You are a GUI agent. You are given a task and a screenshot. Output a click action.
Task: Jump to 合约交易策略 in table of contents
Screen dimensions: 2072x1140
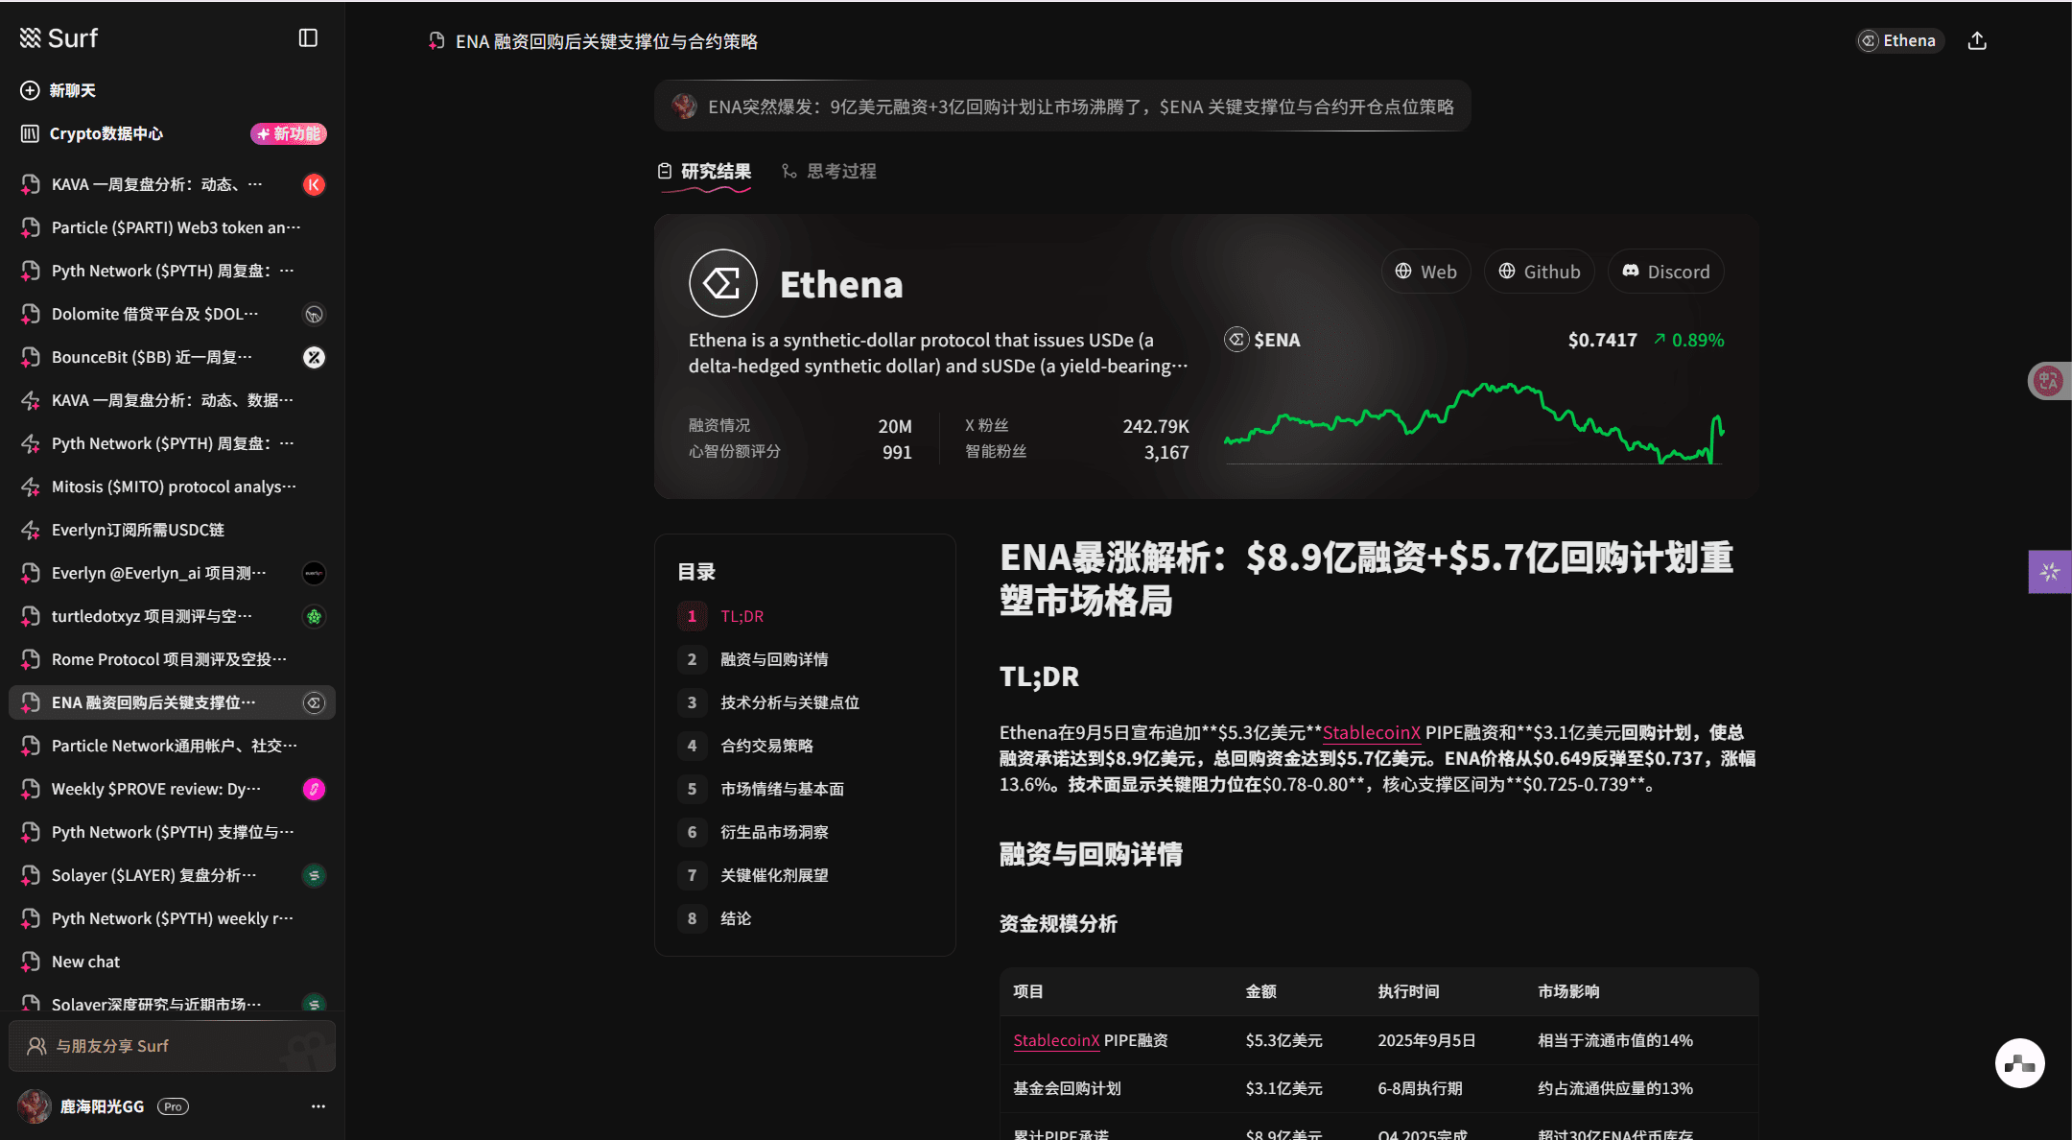[766, 746]
